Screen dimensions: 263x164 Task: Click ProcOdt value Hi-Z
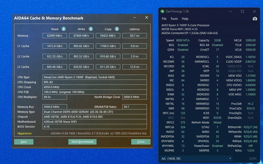click(x=250, y=104)
